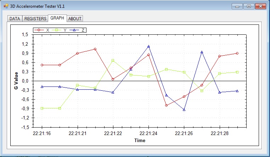Click the 22:21:28 time axis label
The width and height of the screenshot is (270, 157).
219,134
